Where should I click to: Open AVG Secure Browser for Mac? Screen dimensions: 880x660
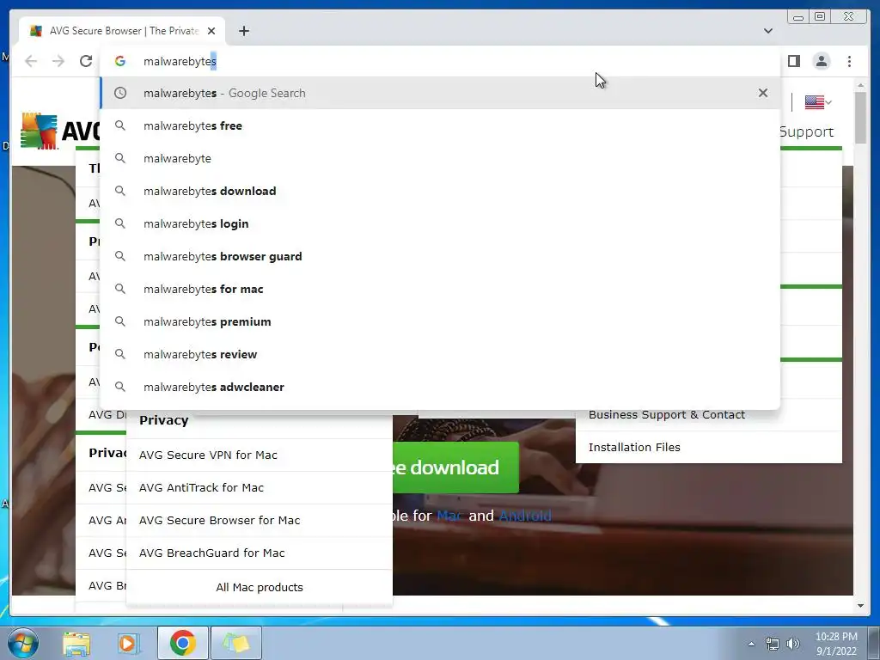click(x=219, y=520)
